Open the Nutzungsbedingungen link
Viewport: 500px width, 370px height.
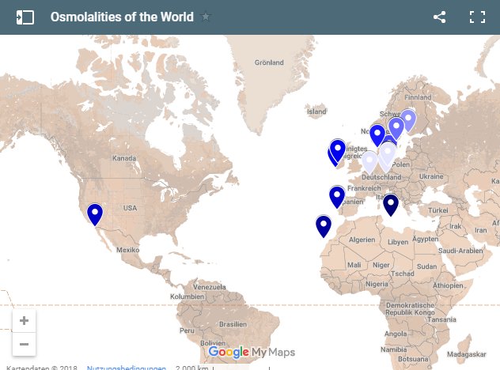coord(127,368)
